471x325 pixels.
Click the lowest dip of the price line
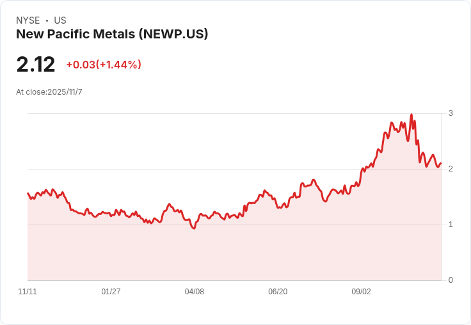pyautogui.click(x=194, y=228)
